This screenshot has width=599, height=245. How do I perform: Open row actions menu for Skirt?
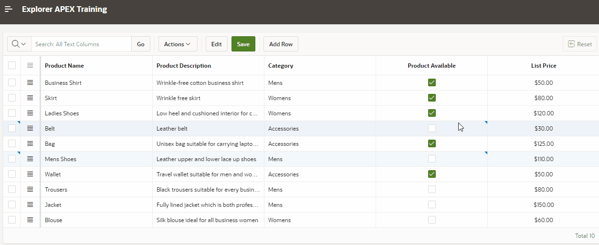click(x=30, y=98)
